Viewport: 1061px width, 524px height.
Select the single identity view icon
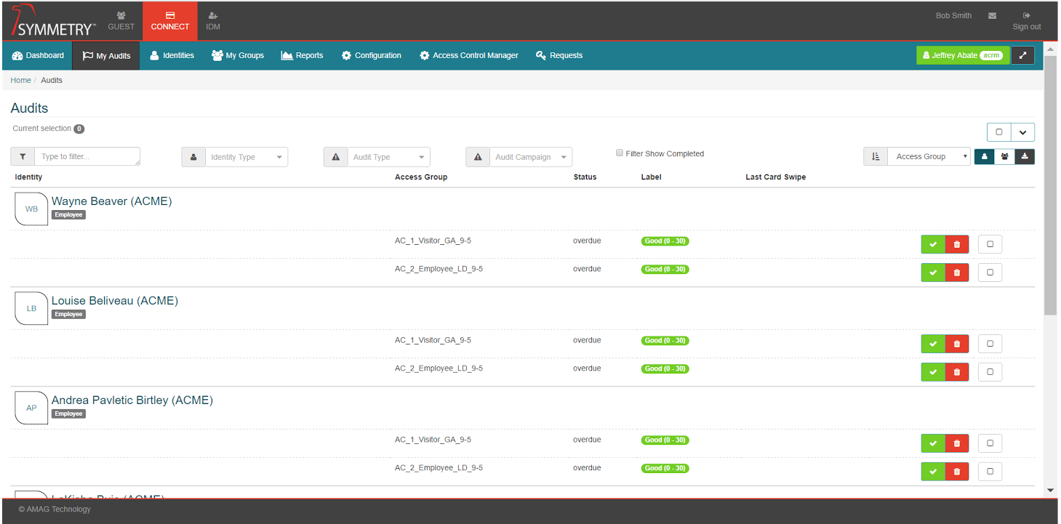(984, 156)
